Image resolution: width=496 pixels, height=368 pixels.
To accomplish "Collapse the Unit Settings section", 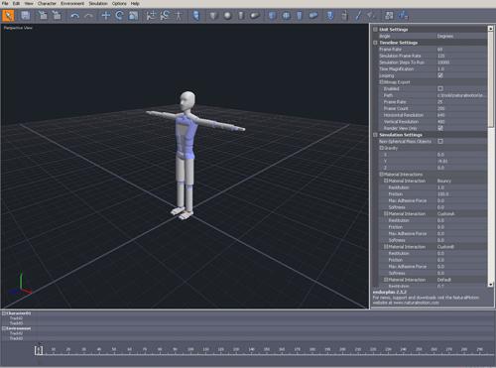I will click(x=375, y=30).
